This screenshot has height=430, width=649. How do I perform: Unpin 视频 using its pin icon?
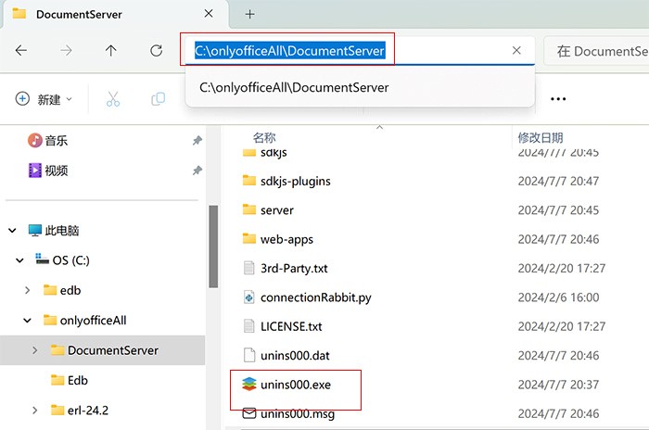[x=197, y=171]
